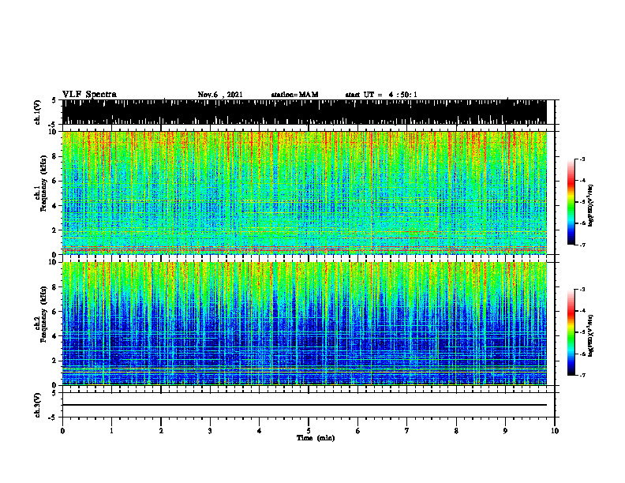Click the -7 label on ch.2 color bar
Viewport: 625px width, 483px height.
coord(582,376)
